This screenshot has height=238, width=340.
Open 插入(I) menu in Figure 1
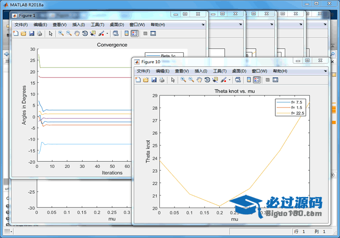(78, 25)
